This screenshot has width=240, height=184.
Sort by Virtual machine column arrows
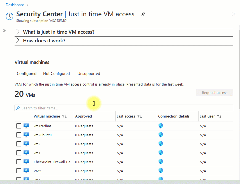coord(64,116)
